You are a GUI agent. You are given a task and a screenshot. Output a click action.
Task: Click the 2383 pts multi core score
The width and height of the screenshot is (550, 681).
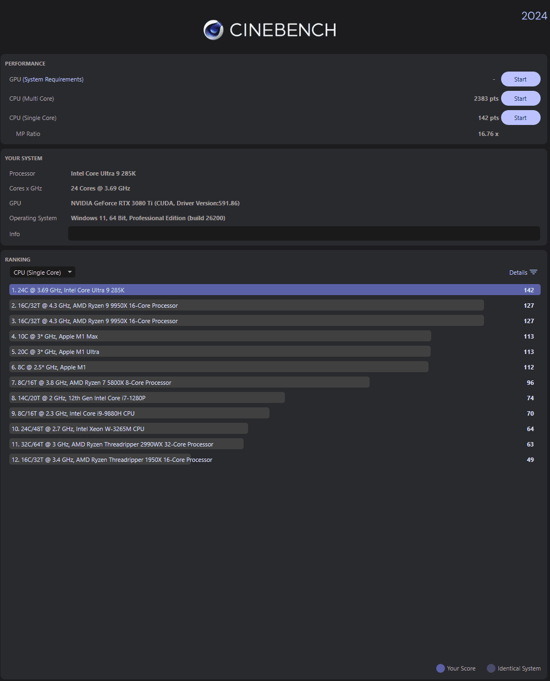click(x=486, y=99)
